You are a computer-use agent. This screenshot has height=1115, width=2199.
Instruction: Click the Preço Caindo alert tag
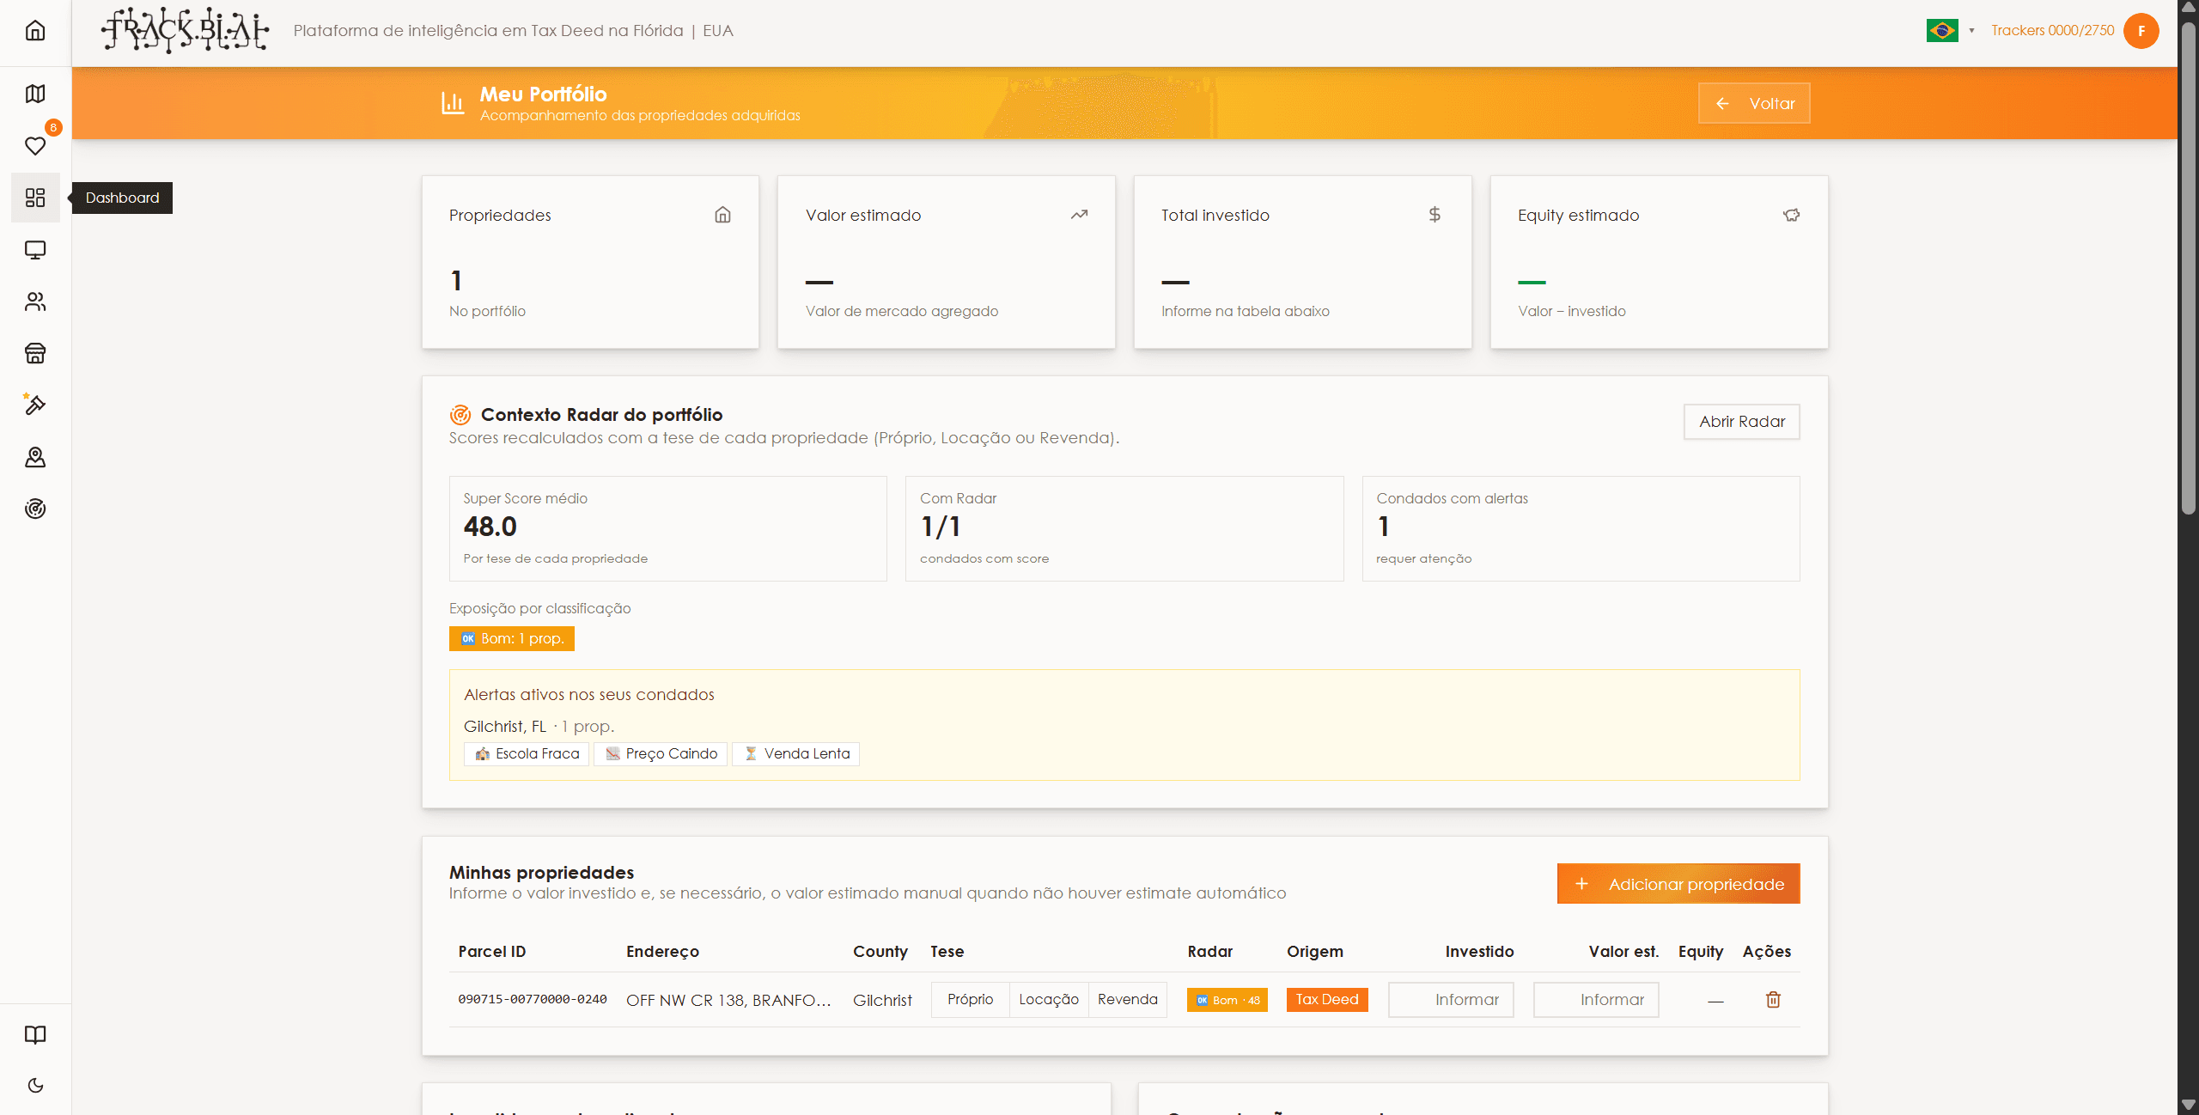[x=661, y=753]
